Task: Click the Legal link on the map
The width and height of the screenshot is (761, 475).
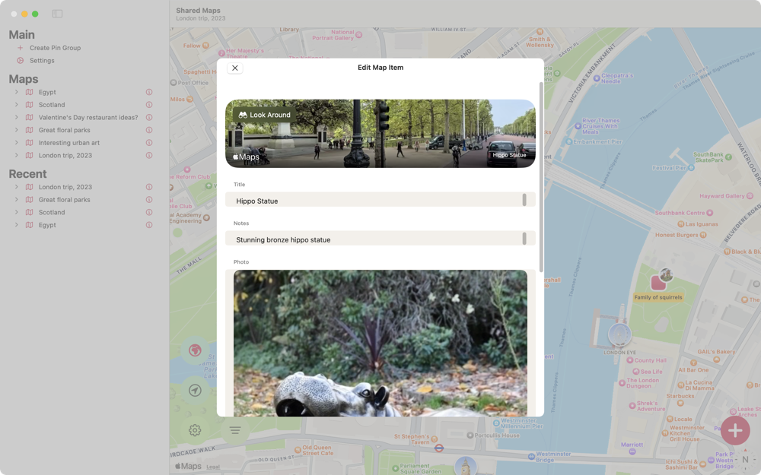Action: coord(213,467)
